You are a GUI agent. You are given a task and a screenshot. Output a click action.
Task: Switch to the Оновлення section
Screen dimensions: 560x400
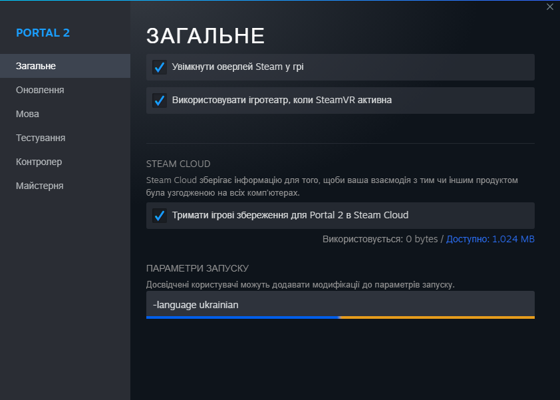click(x=65, y=90)
